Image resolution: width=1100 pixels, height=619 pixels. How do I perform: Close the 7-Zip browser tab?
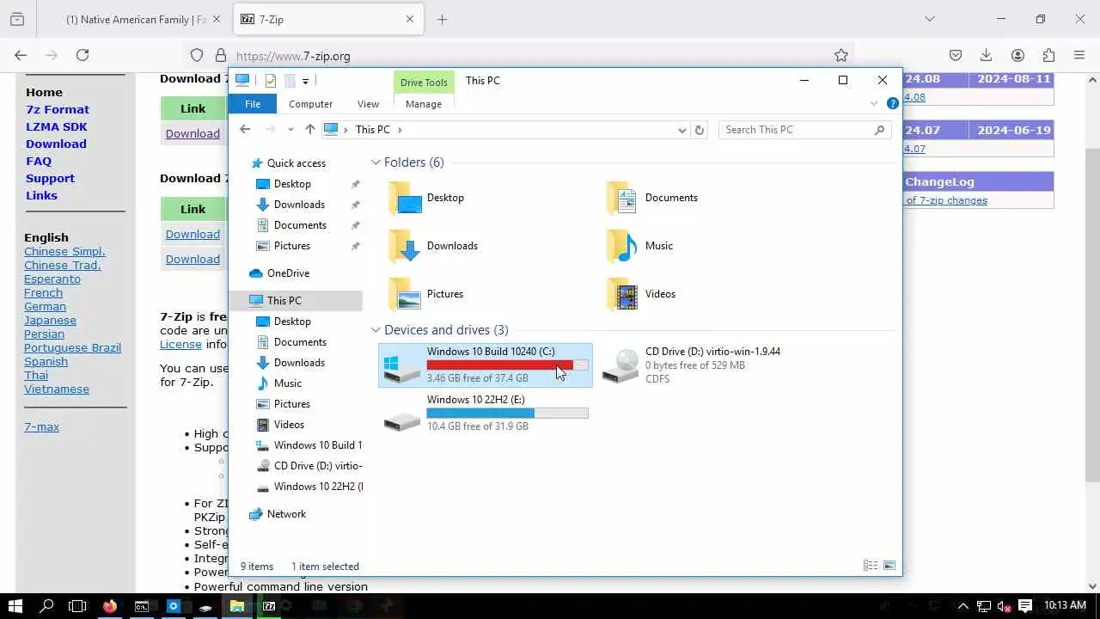click(x=410, y=20)
